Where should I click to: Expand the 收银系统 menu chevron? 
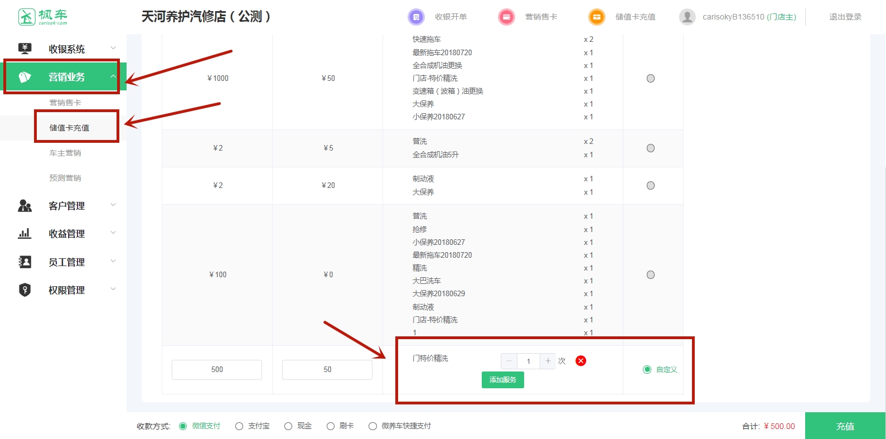[x=113, y=49]
